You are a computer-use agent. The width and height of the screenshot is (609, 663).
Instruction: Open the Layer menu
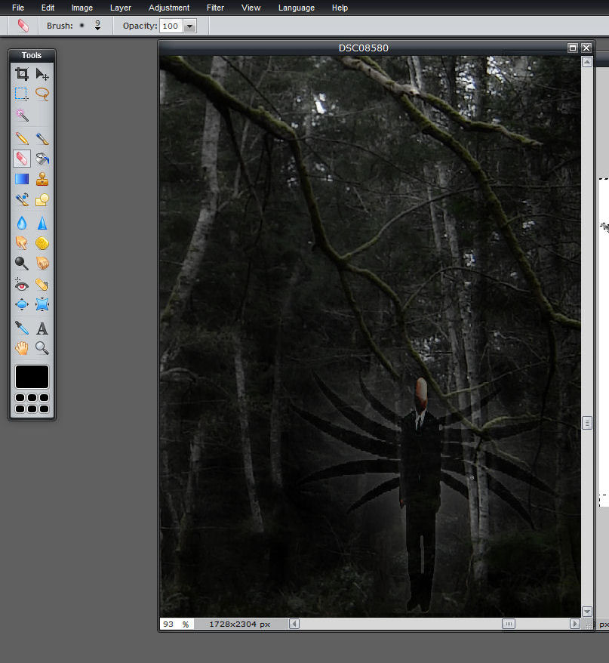click(x=121, y=8)
